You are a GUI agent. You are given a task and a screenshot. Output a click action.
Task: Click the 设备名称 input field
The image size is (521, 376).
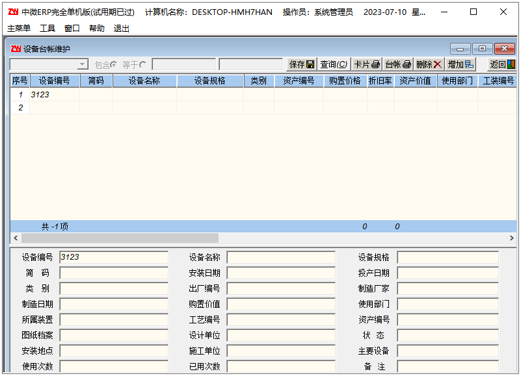281,257
